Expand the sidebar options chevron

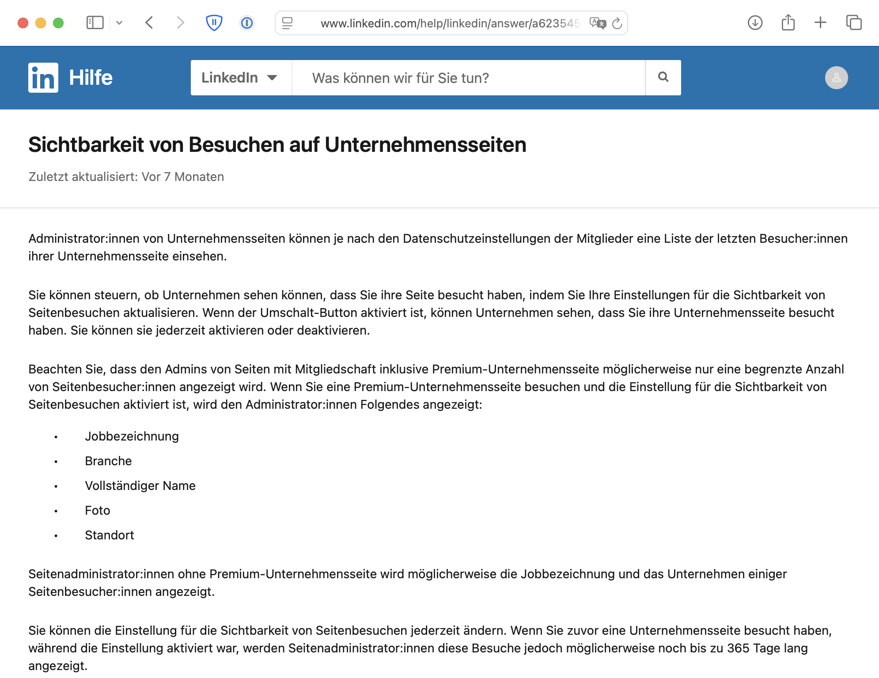pyautogui.click(x=119, y=23)
